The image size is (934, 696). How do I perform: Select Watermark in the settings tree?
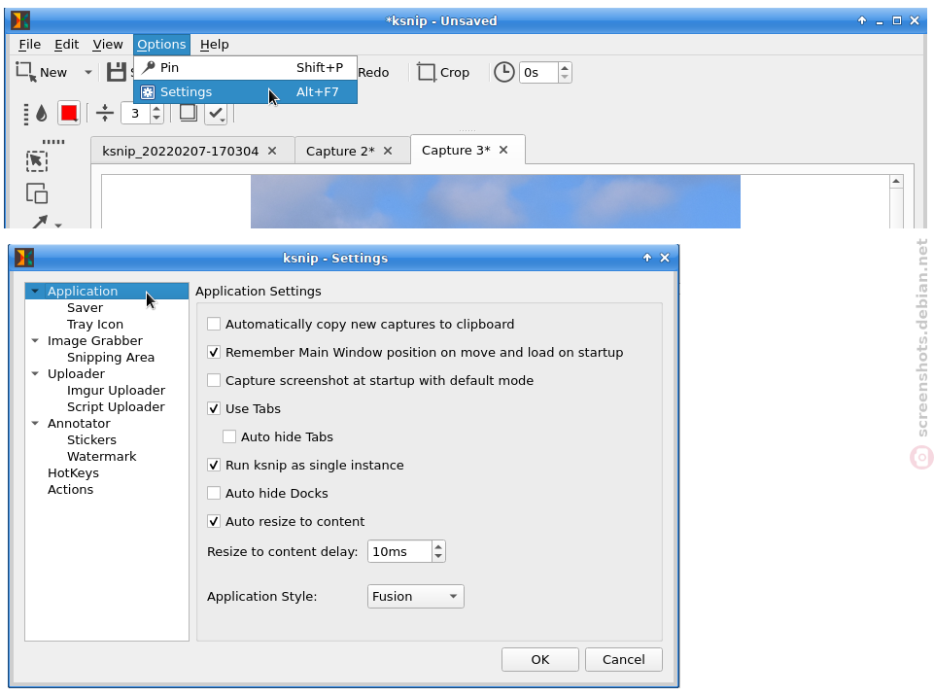(x=102, y=457)
